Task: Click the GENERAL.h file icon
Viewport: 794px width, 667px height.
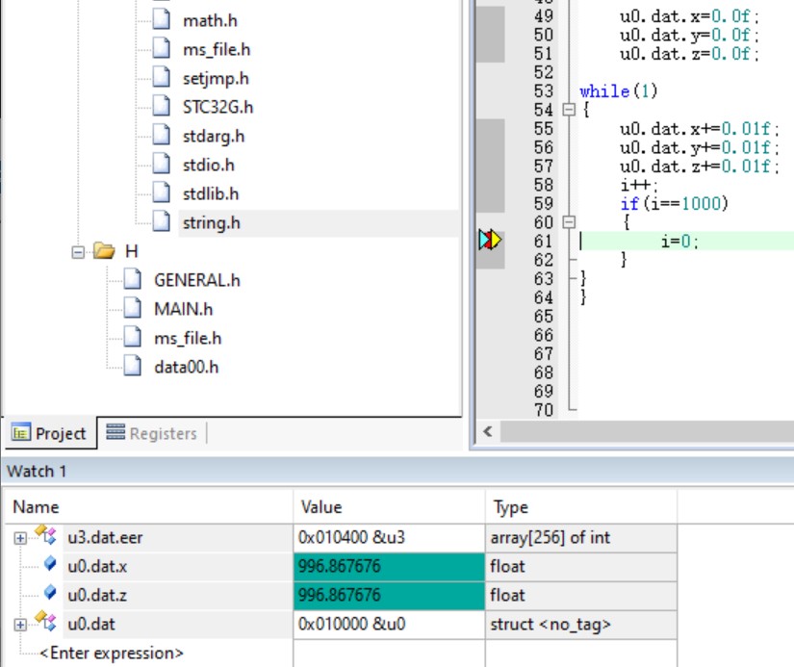Action: [133, 279]
